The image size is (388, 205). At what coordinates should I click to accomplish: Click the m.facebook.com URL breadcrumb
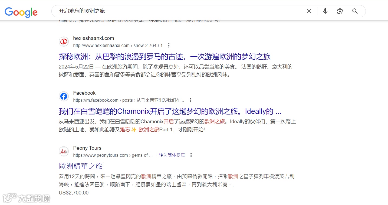(x=129, y=100)
